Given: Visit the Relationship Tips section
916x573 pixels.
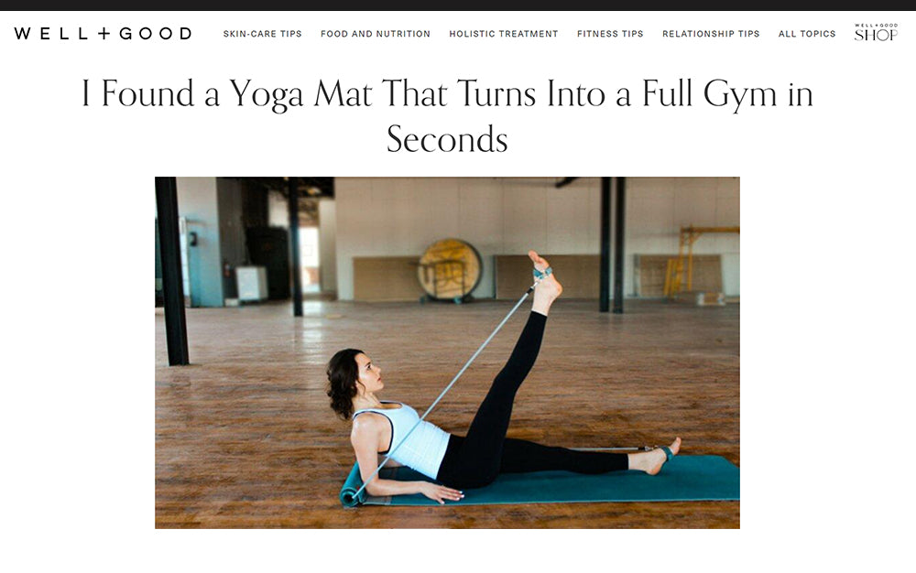Looking at the screenshot, I should point(711,34).
